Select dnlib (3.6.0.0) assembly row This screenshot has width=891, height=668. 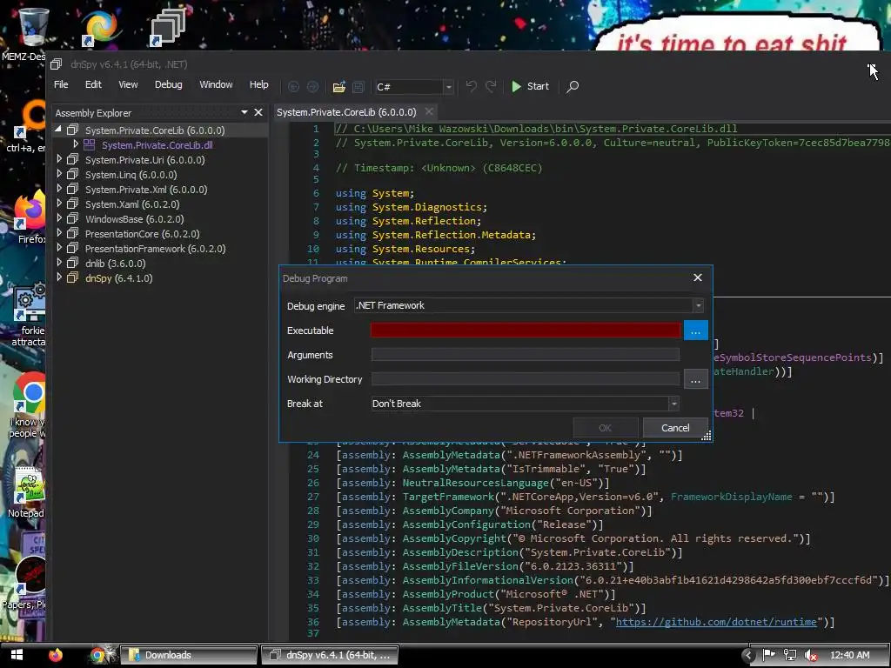point(116,264)
